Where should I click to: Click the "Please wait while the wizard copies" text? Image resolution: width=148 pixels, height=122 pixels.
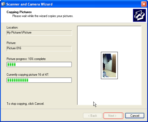43,16
